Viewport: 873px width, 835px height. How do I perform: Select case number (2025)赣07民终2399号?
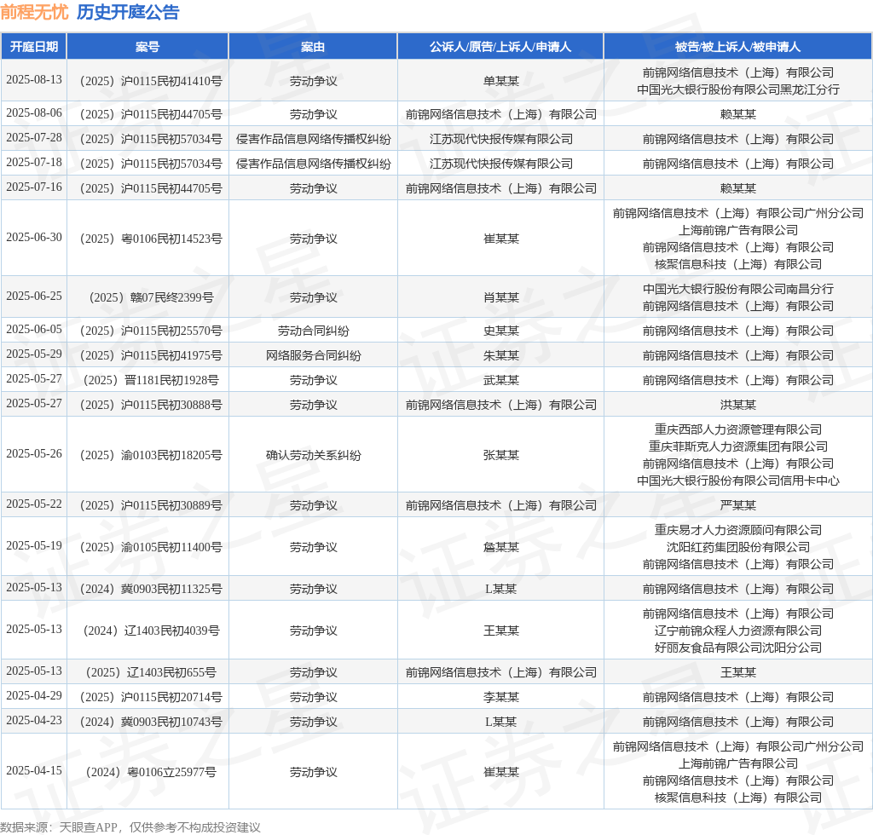[148, 297]
